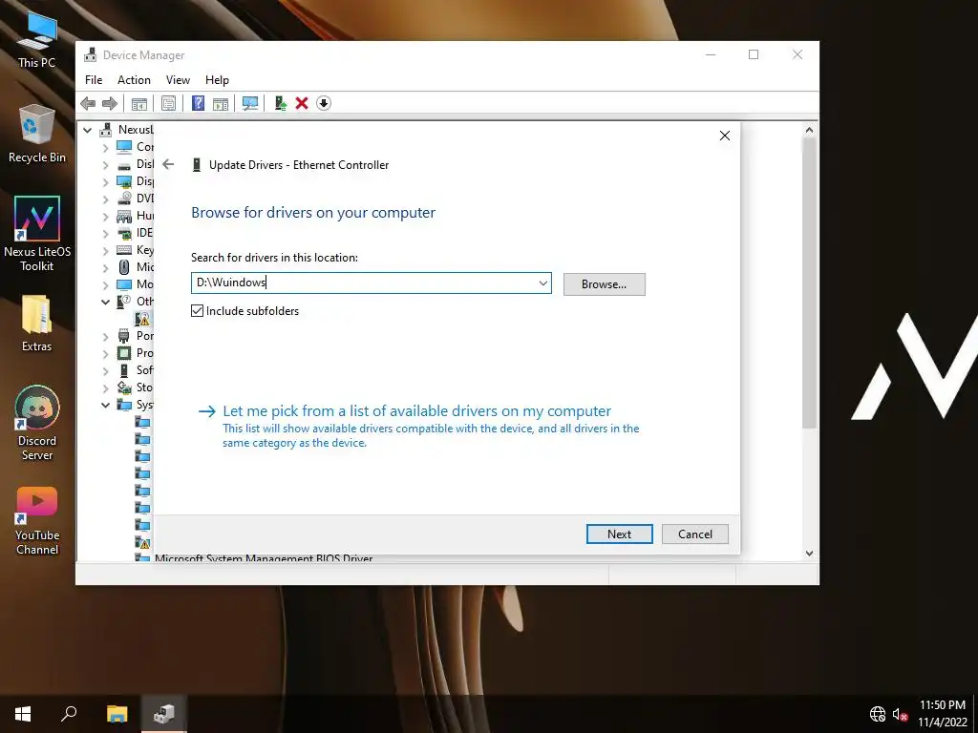Select the Discord Server desktop shortcut
The height and width of the screenshot is (733, 978).
tap(37, 423)
